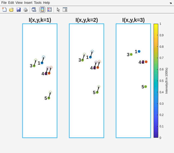Open the Property Inspector icon
This screenshot has height=153, width=174.
point(65,10)
